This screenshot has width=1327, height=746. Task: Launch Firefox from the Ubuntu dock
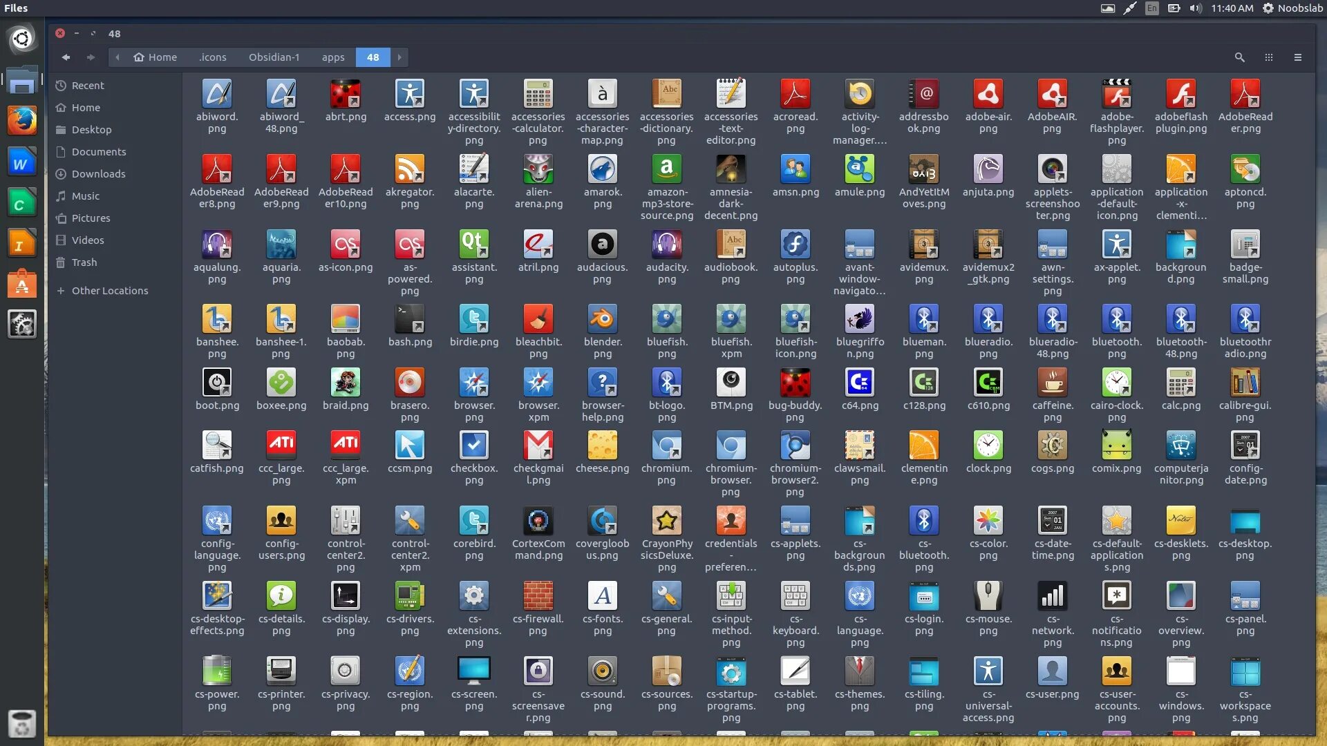[21, 122]
